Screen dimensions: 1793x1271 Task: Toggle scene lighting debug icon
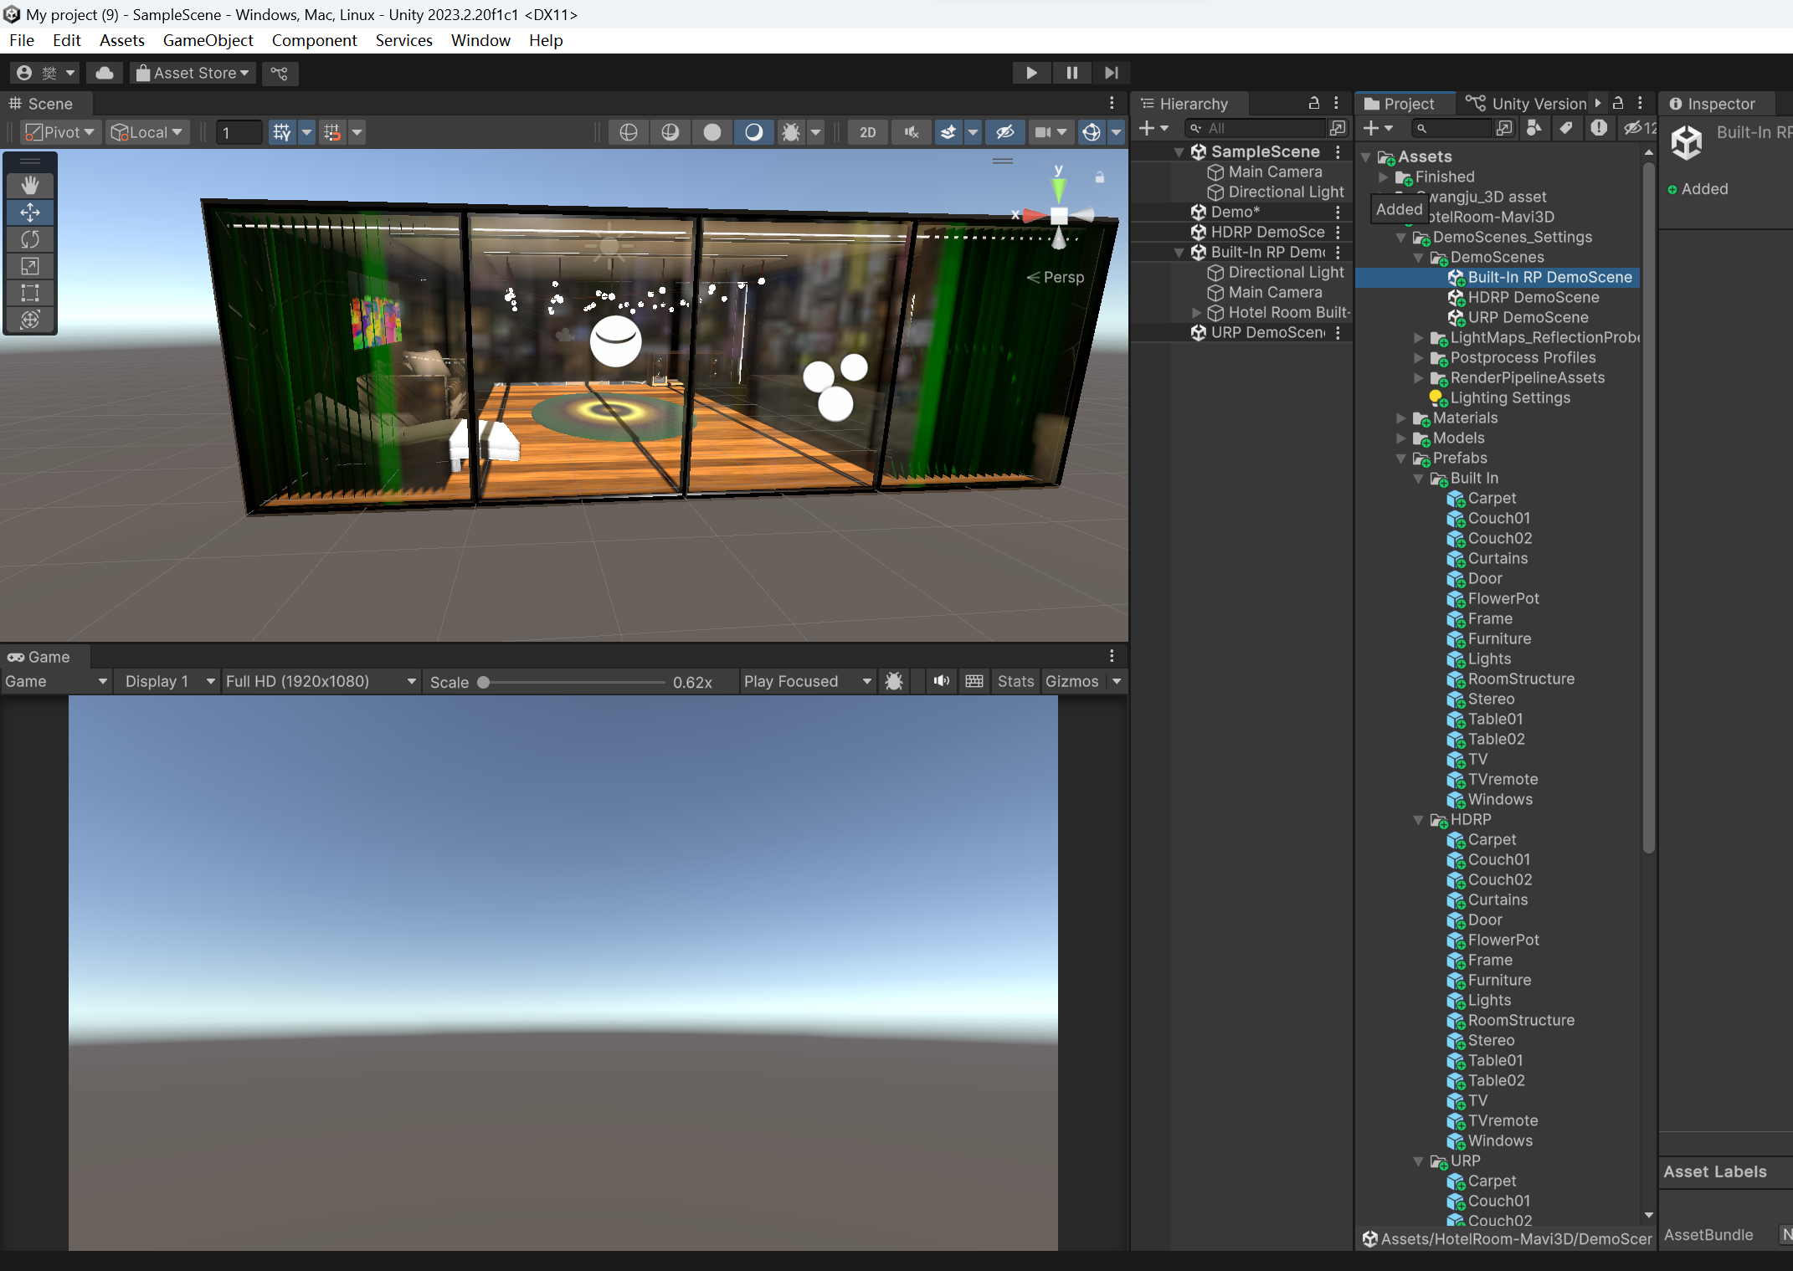(x=791, y=132)
